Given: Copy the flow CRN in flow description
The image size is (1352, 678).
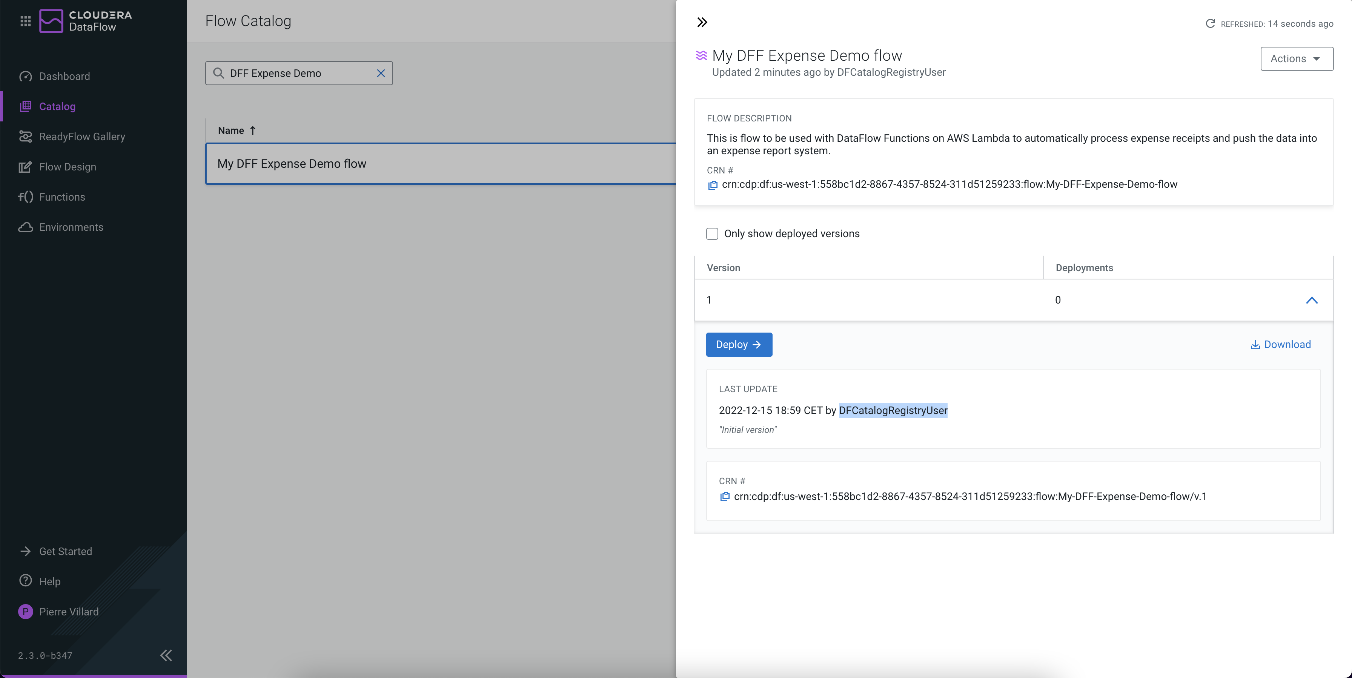Looking at the screenshot, I should pos(712,185).
